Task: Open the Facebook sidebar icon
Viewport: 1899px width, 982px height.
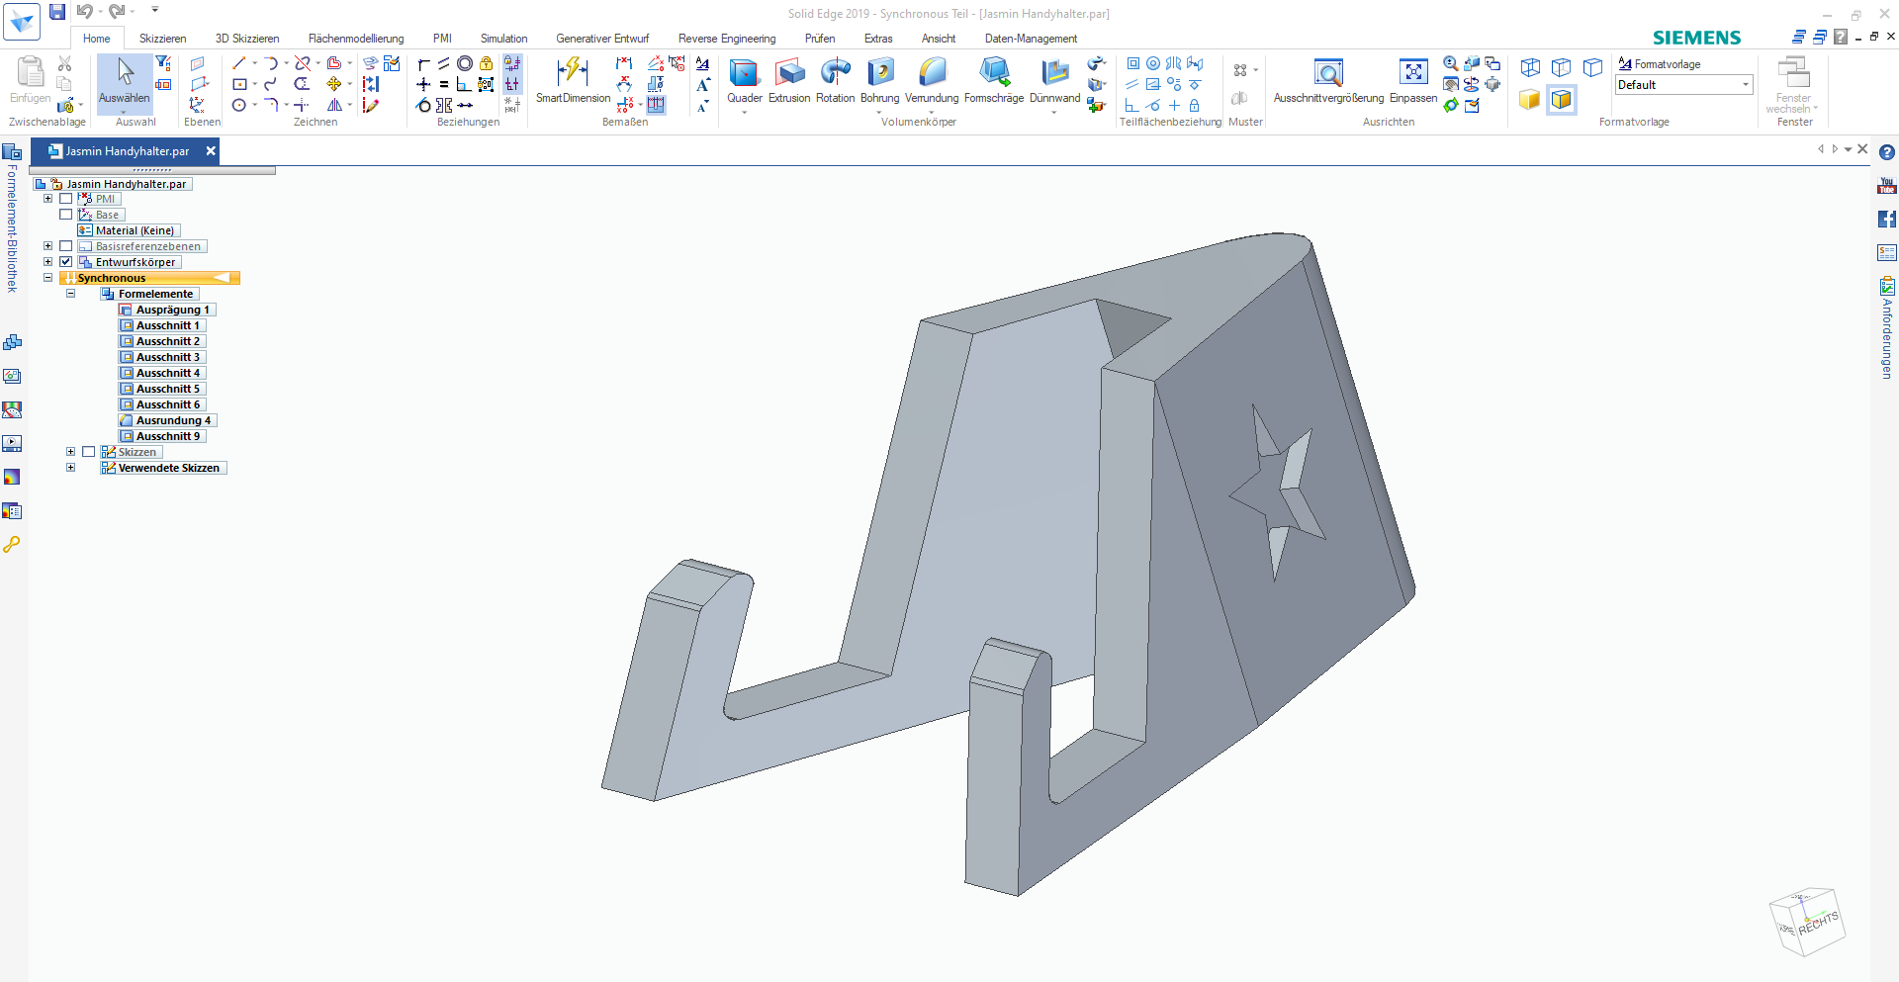Action: coord(1886,219)
